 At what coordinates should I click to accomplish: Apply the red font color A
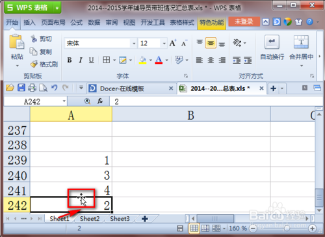point(159,60)
